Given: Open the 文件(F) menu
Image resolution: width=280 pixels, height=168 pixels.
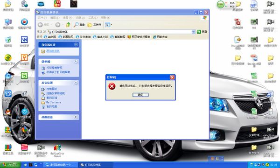Looking at the screenshot, I should click(42, 17).
